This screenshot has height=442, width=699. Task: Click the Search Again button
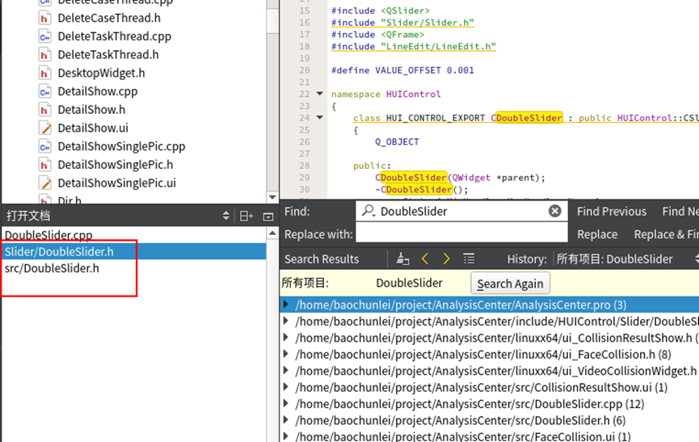pos(510,284)
